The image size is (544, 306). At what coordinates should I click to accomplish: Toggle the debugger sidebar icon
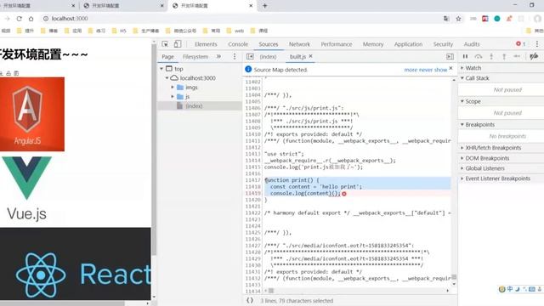coord(450,56)
